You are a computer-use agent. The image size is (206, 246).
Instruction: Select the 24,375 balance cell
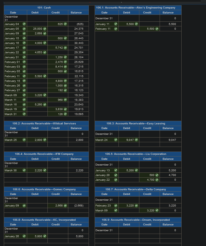coord(78,29)
